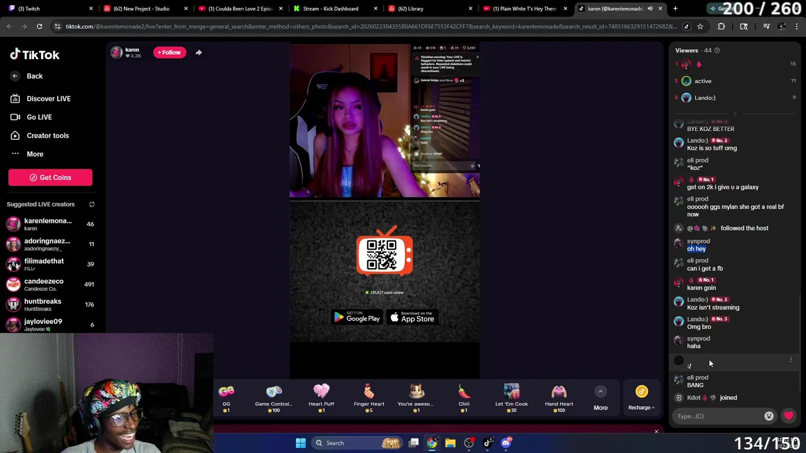
Task: Click the heart like button in chat
Action: tap(788, 416)
